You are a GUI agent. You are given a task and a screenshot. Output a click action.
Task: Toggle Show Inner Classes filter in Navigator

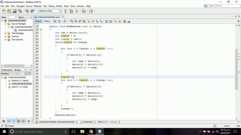click(23, 121)
